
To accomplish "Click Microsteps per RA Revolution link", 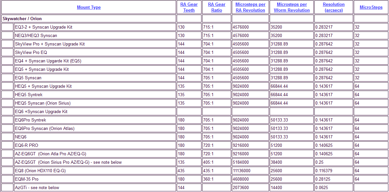I will (250, 7).
